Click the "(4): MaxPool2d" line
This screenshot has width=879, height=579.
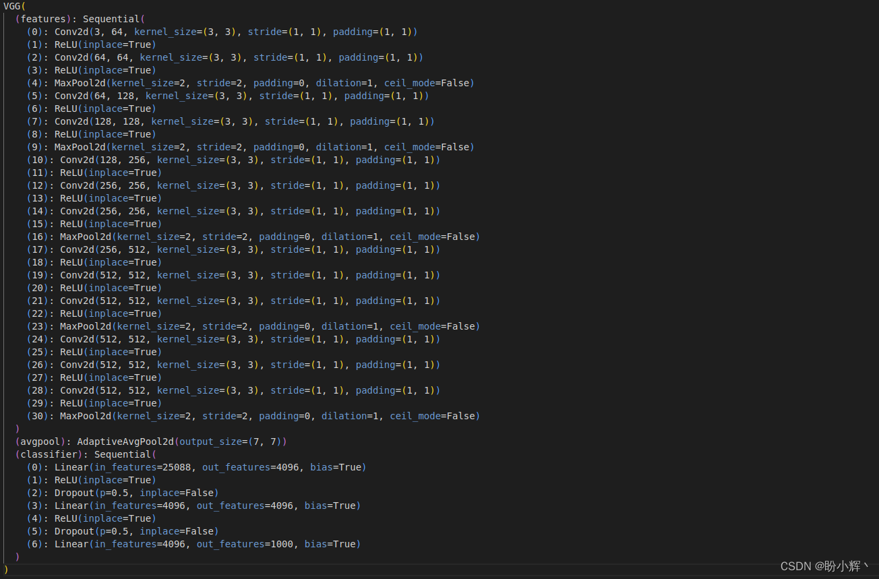[x=251, y=83]
